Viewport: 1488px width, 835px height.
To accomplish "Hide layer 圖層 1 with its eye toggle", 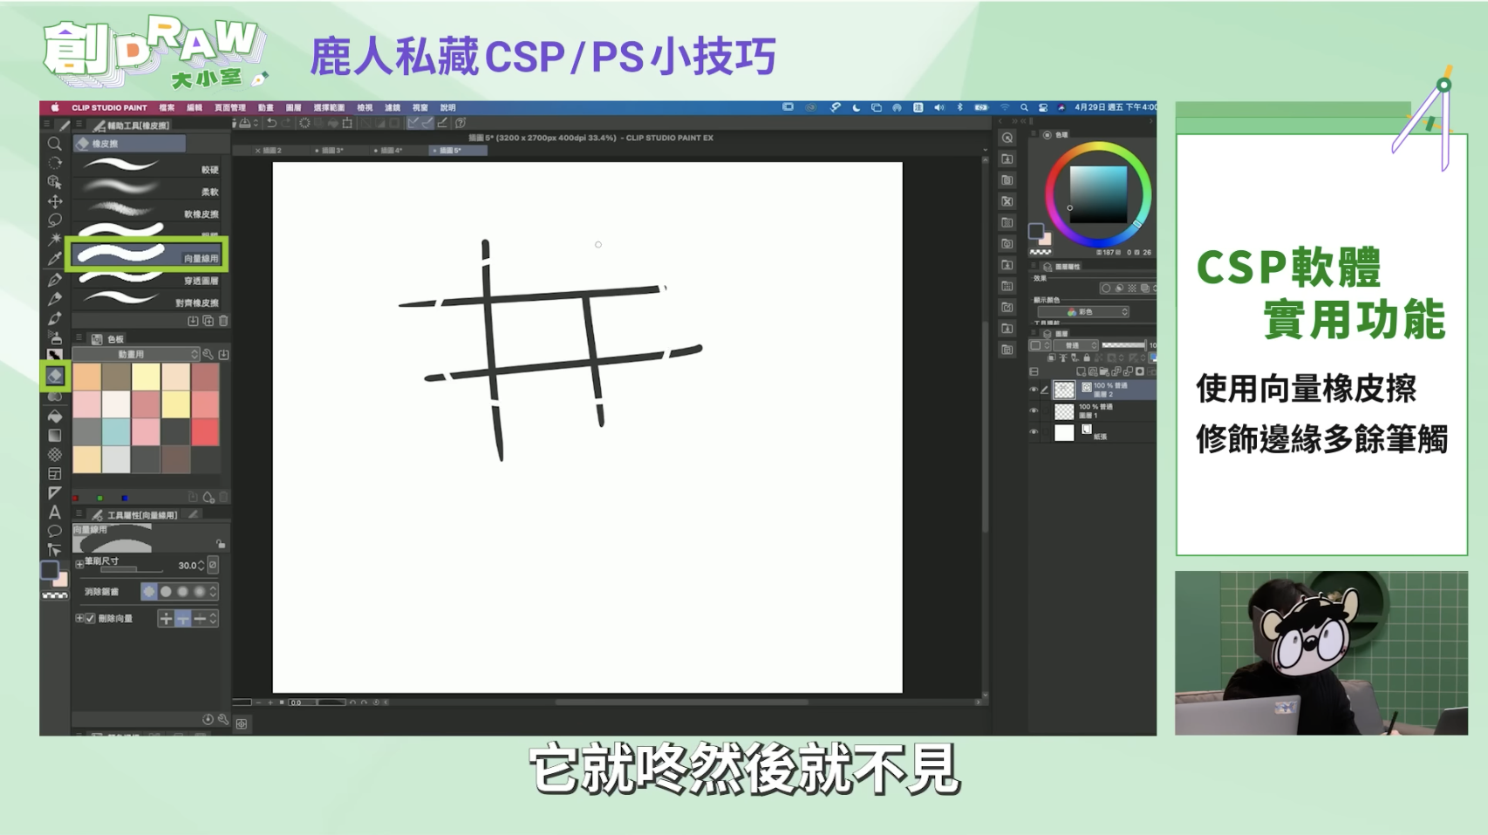I will pos(1033,411).
